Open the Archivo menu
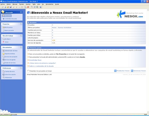 tap(3, 4)
